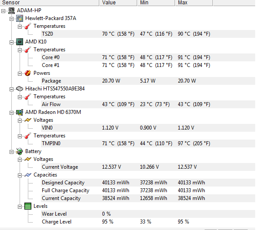Click the Battery device icon
The width and height of the screenshot is (256, 230).
pos(20,151)
